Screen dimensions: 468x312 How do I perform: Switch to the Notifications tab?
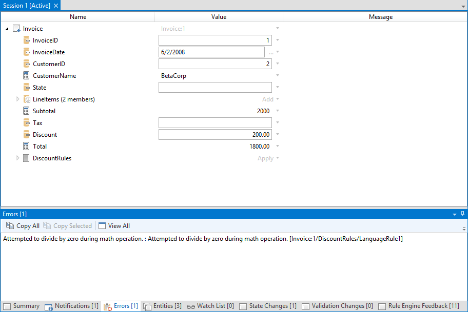(x=71, y=306)
